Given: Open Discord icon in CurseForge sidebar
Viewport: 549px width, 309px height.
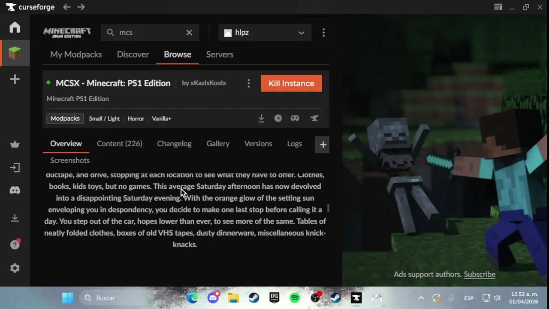Looking at the screenshot, I should 15,191.
